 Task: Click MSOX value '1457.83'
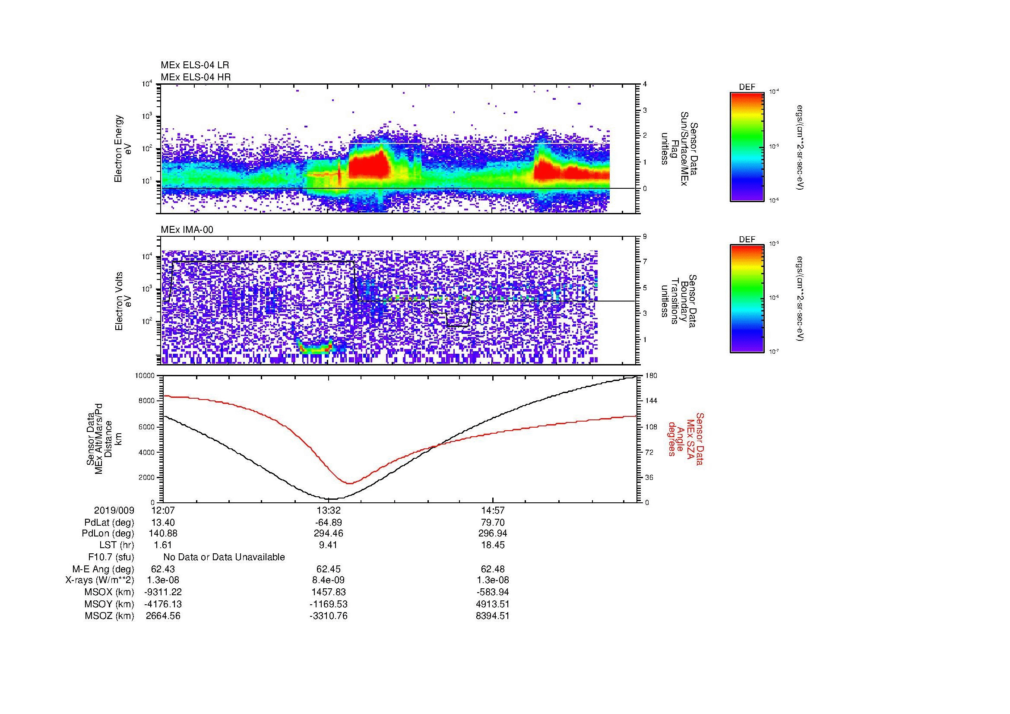[x=329, y=592]
